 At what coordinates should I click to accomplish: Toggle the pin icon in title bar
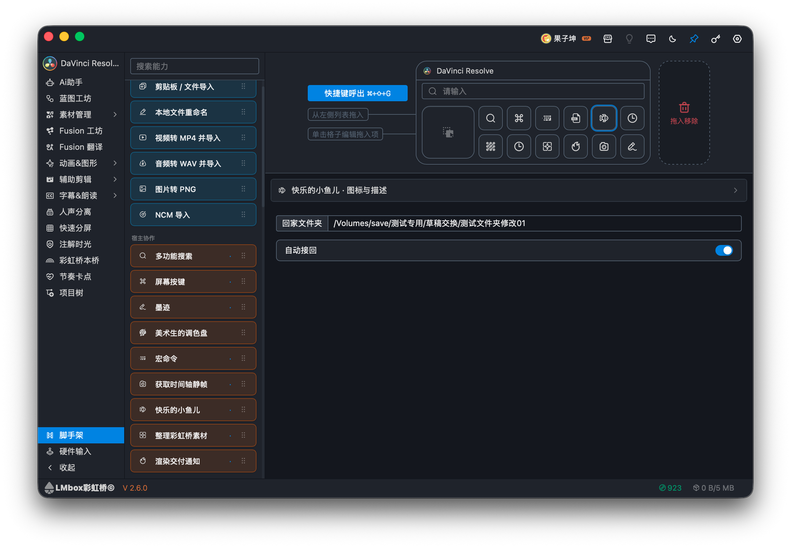pos(694,39)
